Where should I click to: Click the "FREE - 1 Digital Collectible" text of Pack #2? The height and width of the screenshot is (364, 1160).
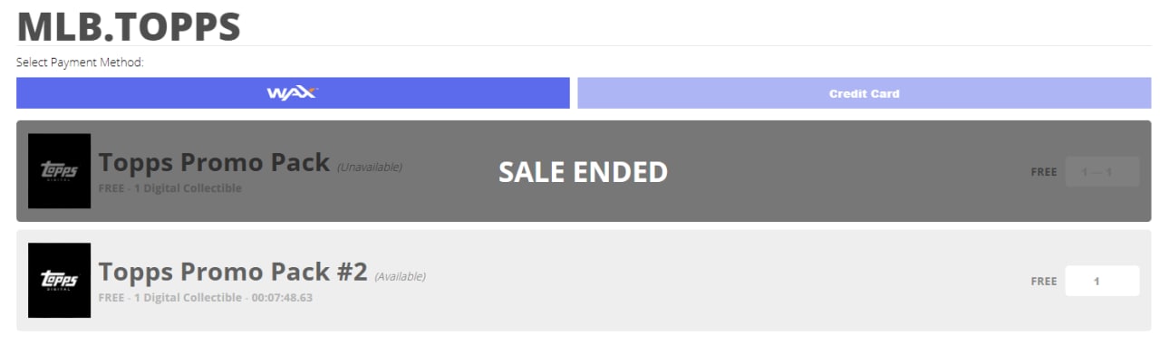[169, 297]
